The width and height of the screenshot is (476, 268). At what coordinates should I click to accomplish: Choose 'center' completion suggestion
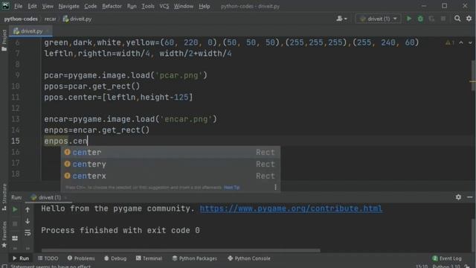tap(170, 152)
